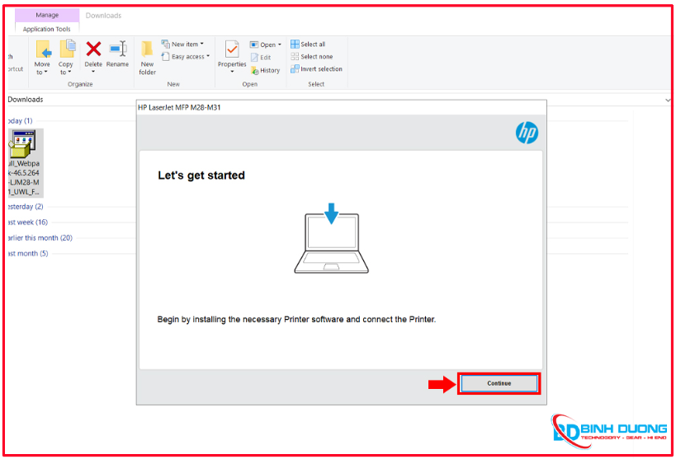Image resolution: width=676 pixels, height=459 pixels.
Task: Expand the Last month (5) group
Action: pyautogui.click(x=28, y=253)
